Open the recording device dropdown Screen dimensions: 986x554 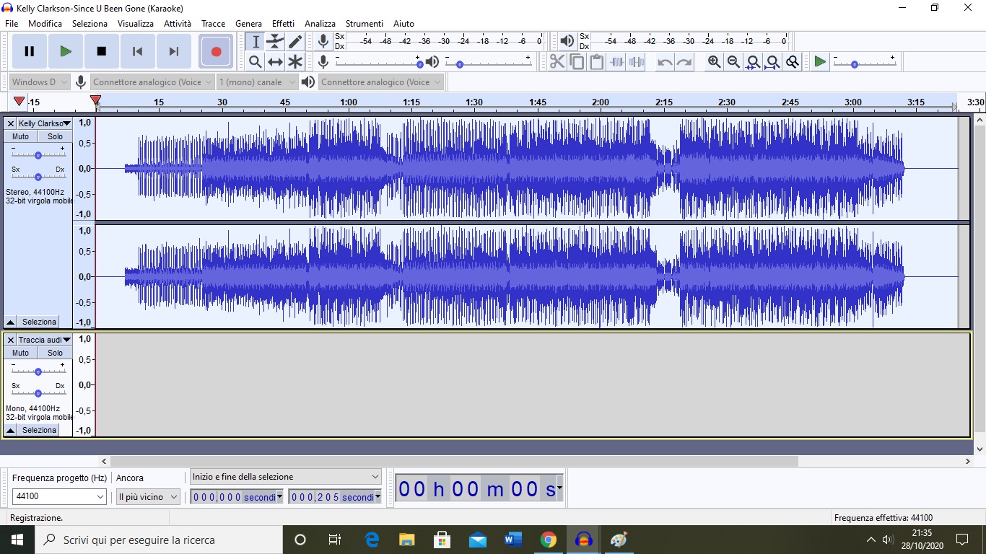click(153, 82)
